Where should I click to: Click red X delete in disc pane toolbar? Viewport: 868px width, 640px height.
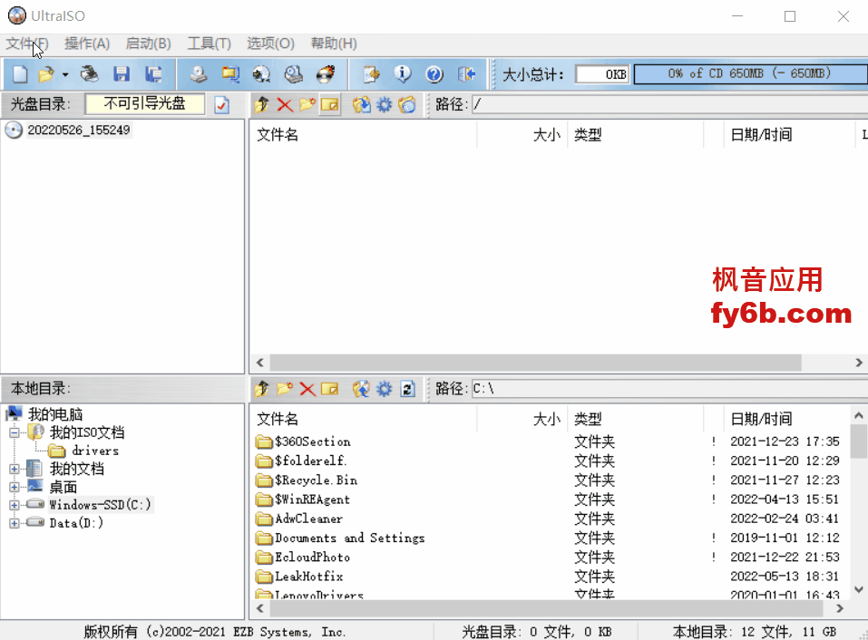[x=285, y=104]
